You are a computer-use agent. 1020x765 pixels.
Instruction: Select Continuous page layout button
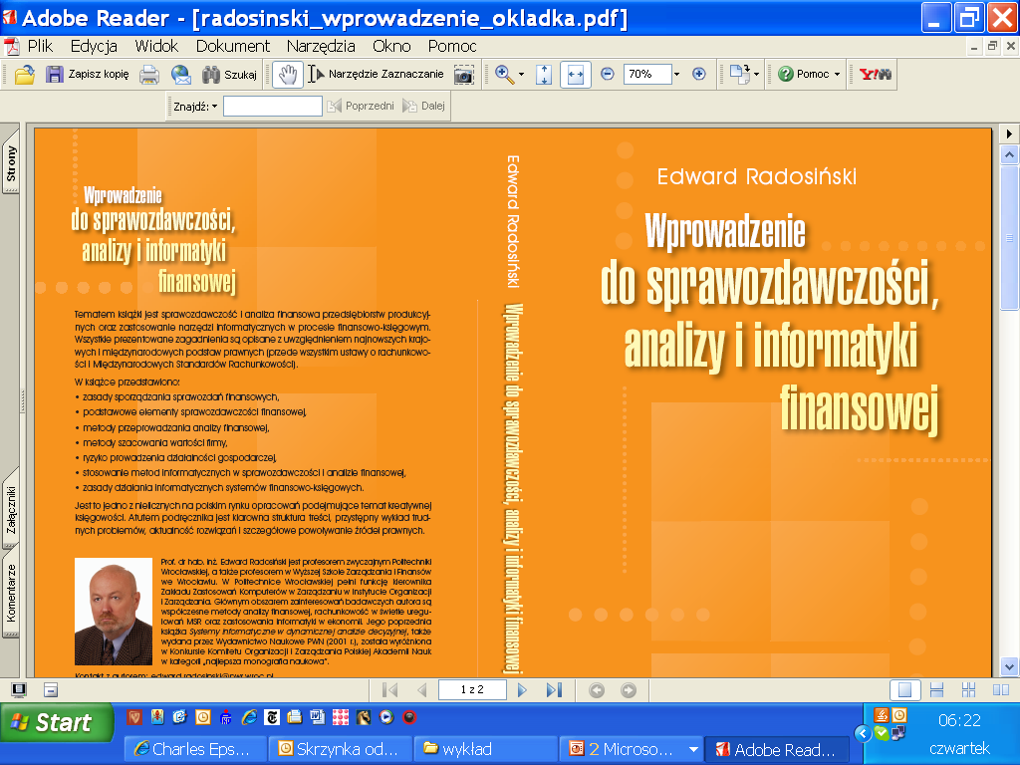(x=936, y=690)
